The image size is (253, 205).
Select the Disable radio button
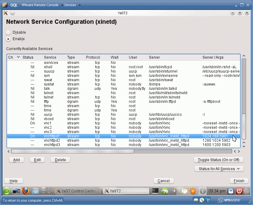[8, 32]
